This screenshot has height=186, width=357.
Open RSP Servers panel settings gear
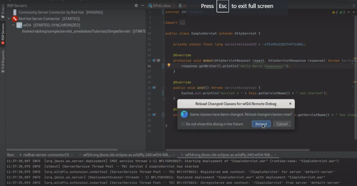[x=136, y=5]
